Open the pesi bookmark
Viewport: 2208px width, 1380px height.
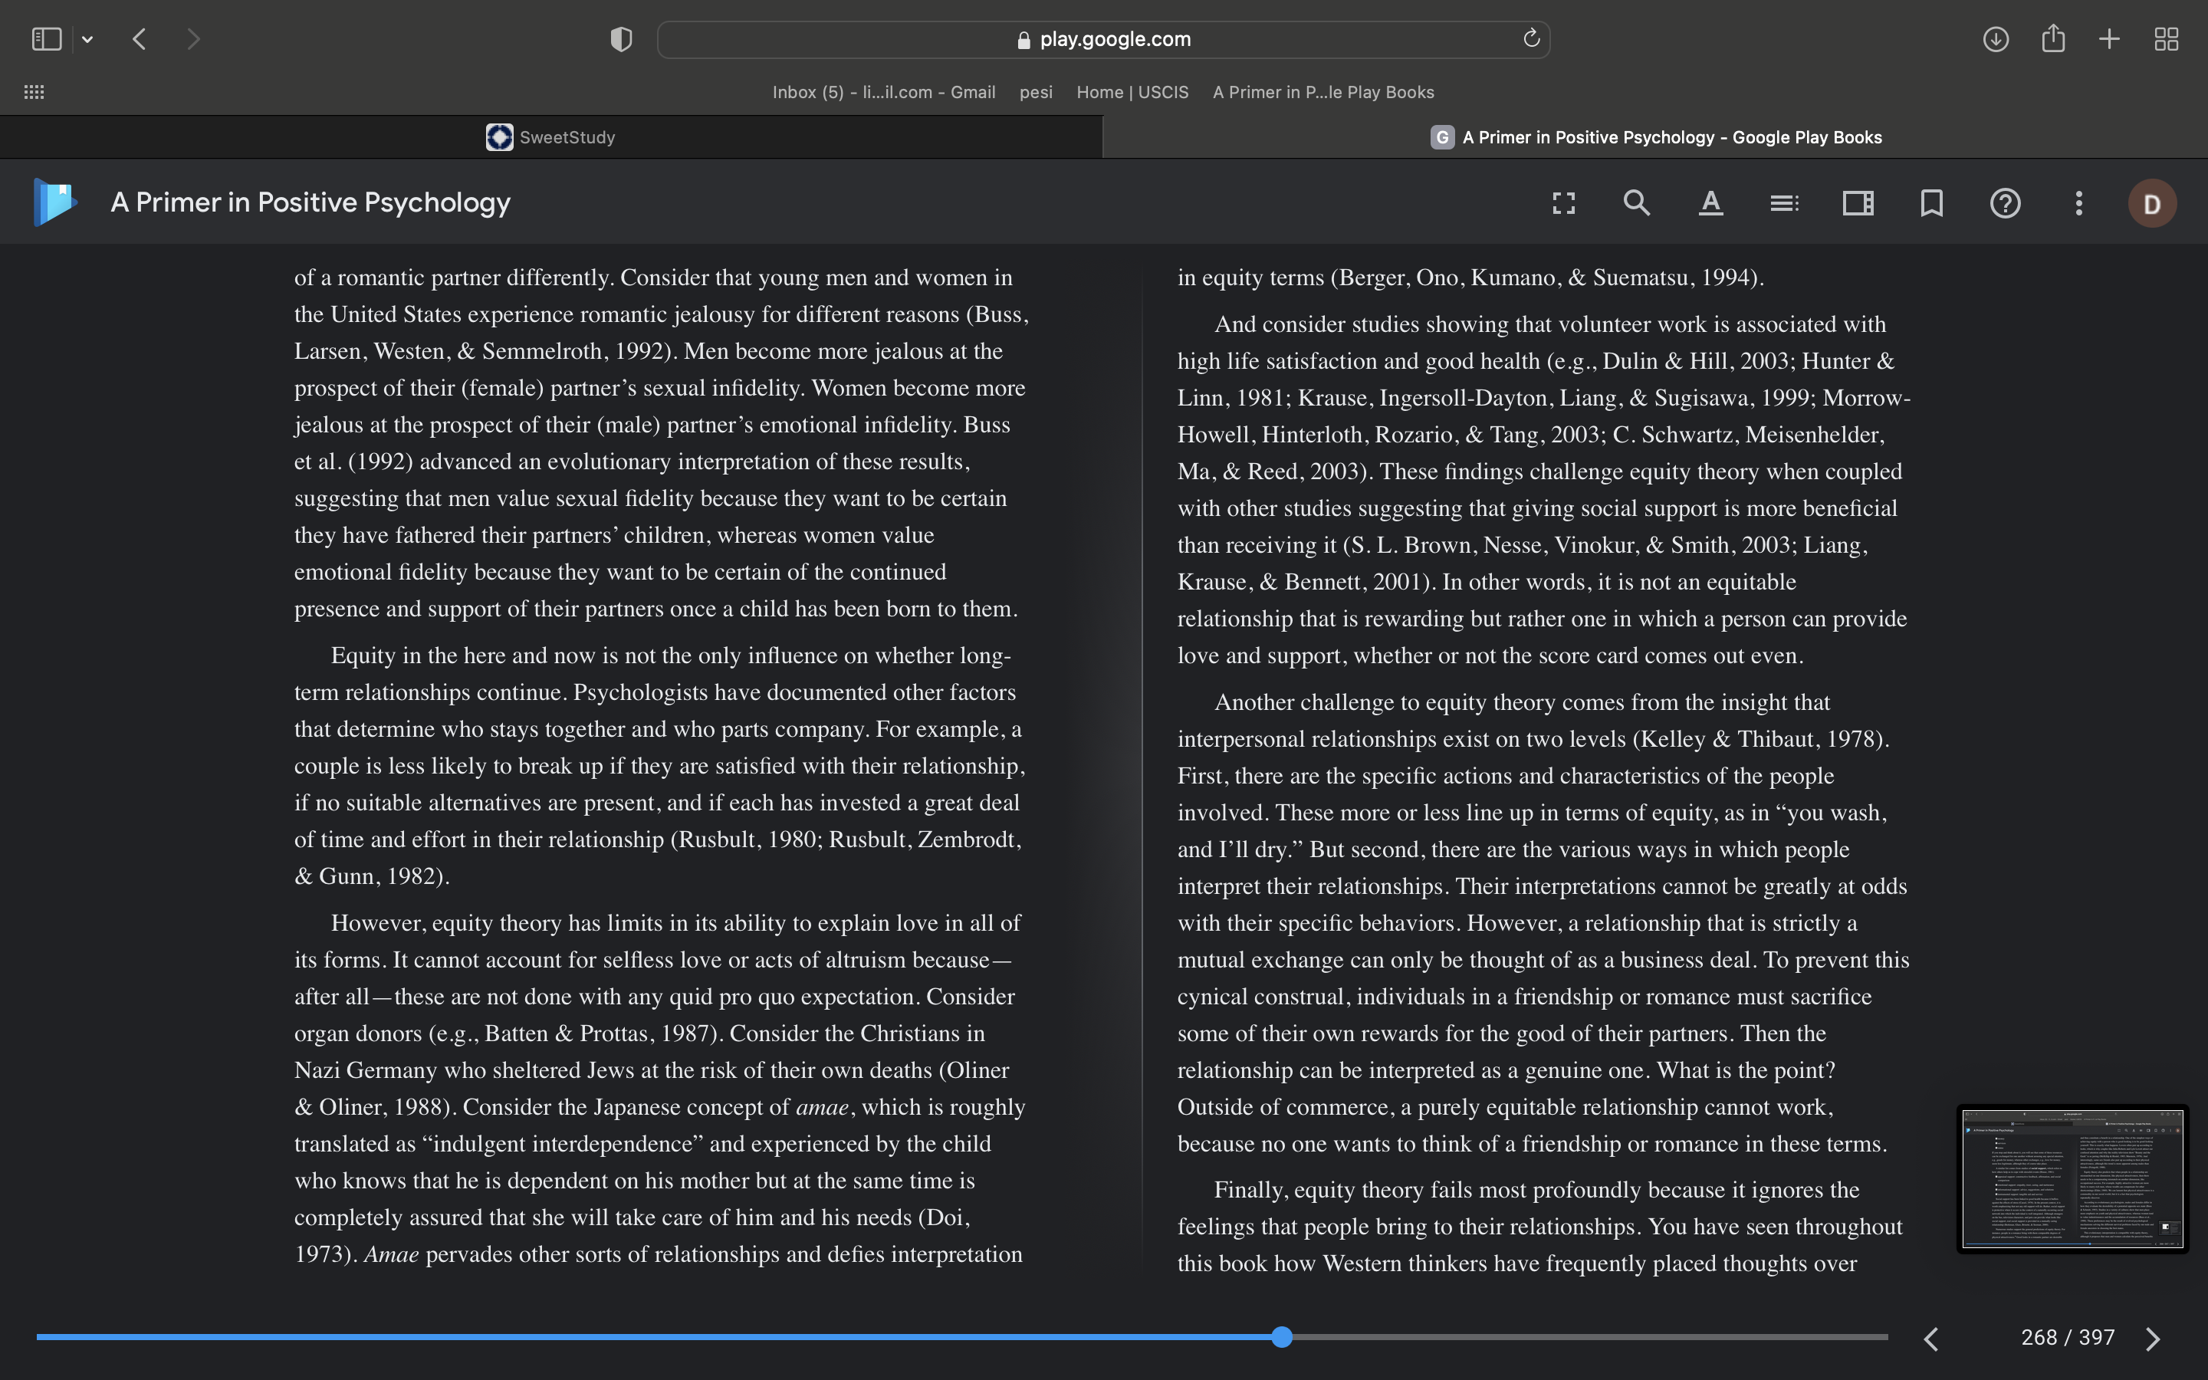pos(1036,92)
